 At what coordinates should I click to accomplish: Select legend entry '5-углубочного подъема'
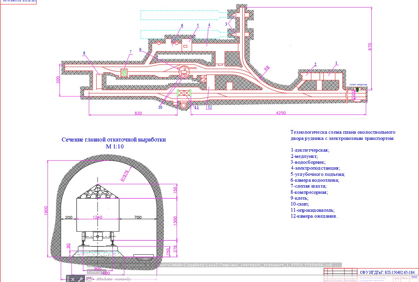317,174
